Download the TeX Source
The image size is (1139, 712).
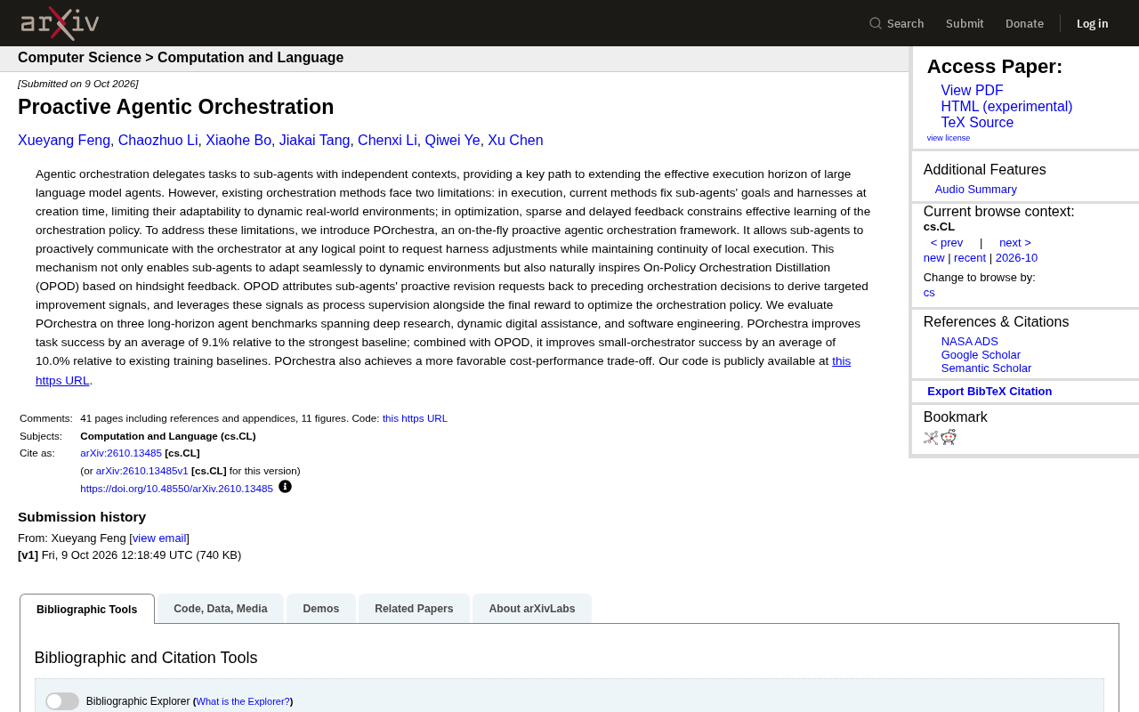point(977,123)
